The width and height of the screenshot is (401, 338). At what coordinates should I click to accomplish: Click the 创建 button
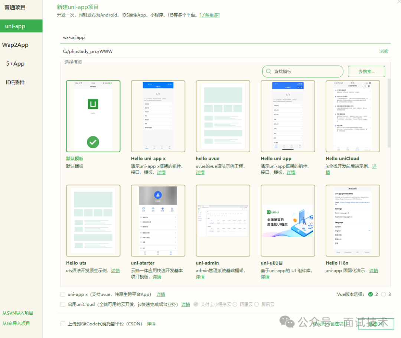(376, 324)
